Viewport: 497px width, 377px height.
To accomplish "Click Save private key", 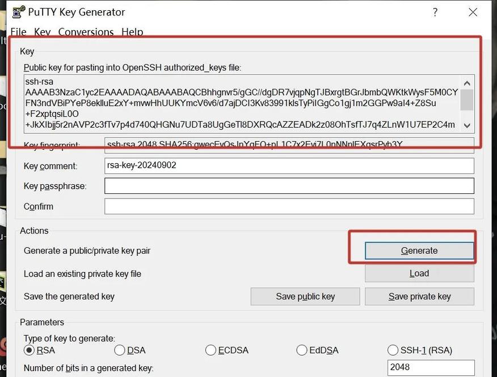I will pos(419,296).
